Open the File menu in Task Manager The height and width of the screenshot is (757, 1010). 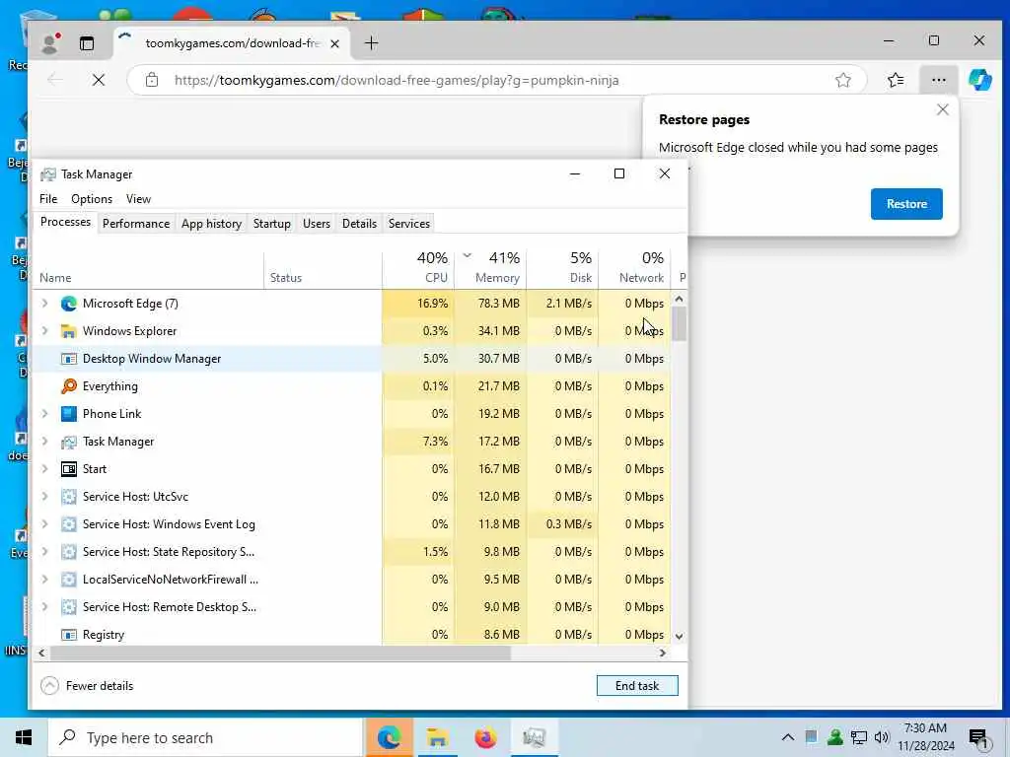[48, 199]
